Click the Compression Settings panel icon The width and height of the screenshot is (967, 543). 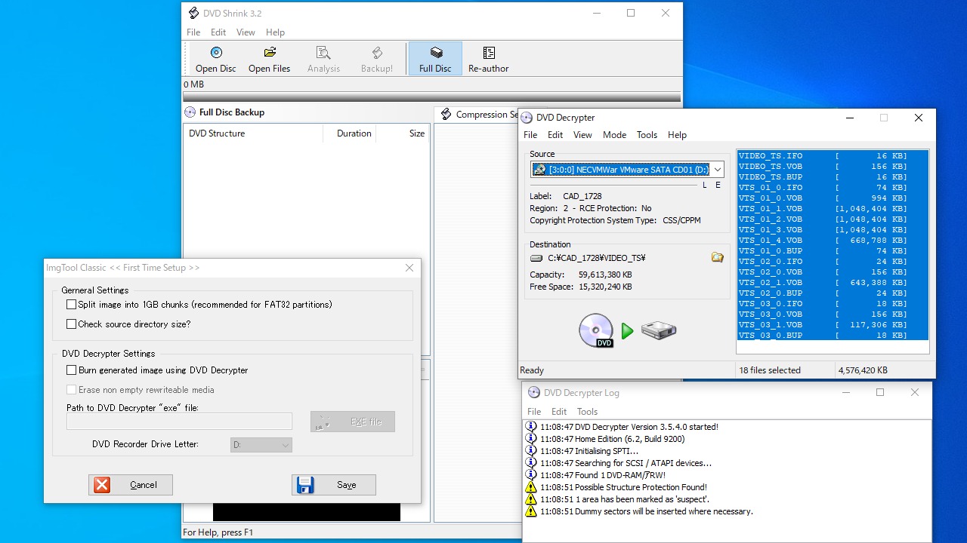click(446, 115)
